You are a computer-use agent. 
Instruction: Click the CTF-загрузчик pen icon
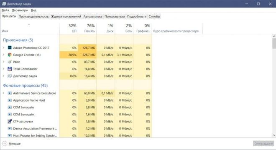pyautogui.click(x=10, y=121)
